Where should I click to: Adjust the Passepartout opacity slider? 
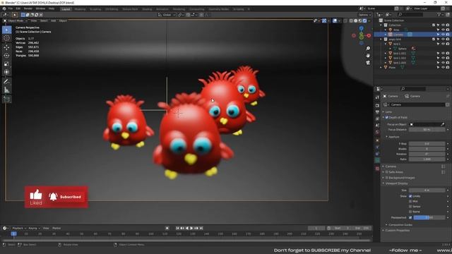tap(429, 217)
